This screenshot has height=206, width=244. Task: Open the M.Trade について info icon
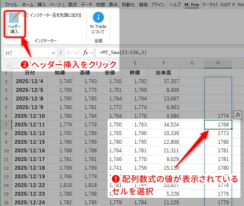98,17
